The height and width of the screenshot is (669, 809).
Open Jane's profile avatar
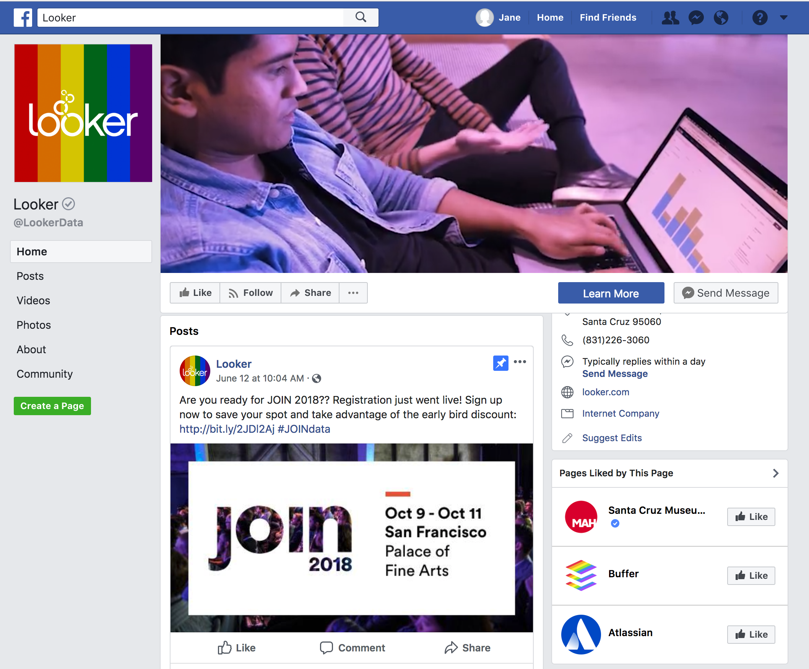coord(485,17)
